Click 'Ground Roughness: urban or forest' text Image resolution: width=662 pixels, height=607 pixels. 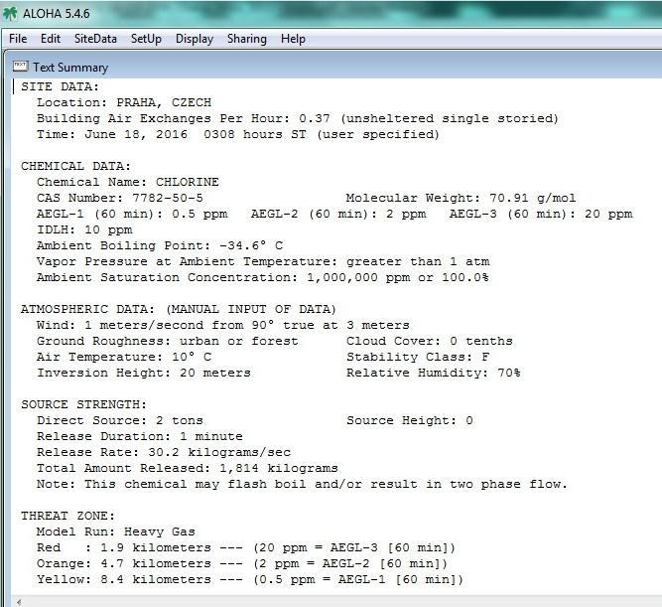pyautogui.click(x=167, y=341)
